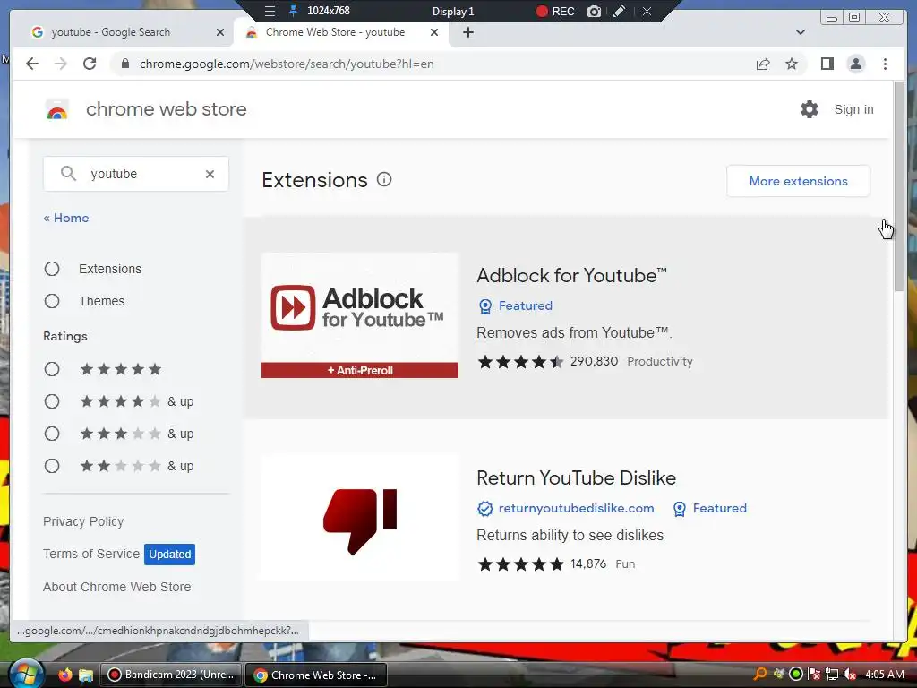The image size is (917, 688).
Task: Click More extensions button
Action: 798,181
